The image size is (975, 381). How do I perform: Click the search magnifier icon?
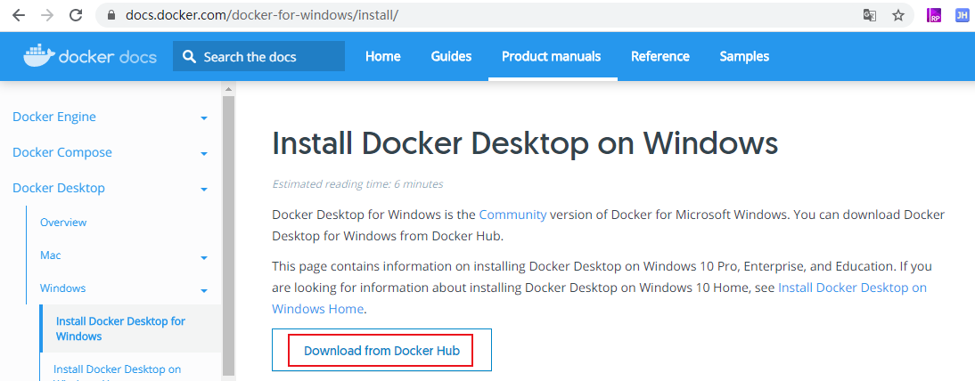(189, 57)
